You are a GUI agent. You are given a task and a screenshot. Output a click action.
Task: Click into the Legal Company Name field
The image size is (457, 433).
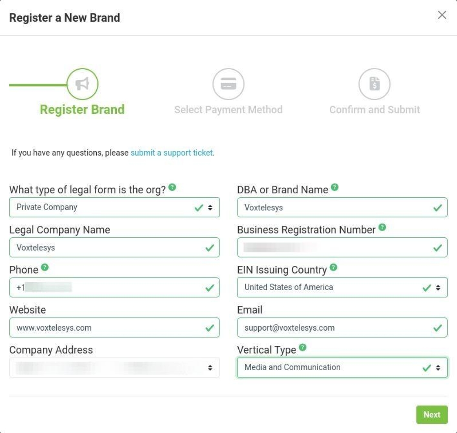(x=110, y=247)
